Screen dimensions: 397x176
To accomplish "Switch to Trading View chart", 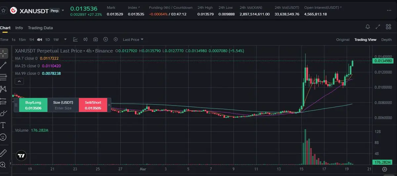I will pos(365,40).
